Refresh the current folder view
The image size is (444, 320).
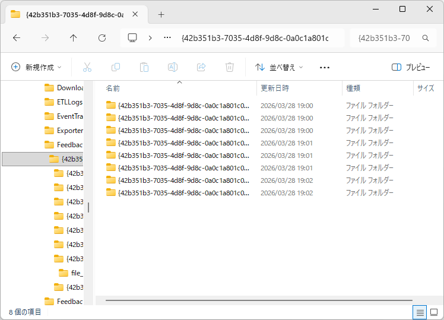[102, 37]
